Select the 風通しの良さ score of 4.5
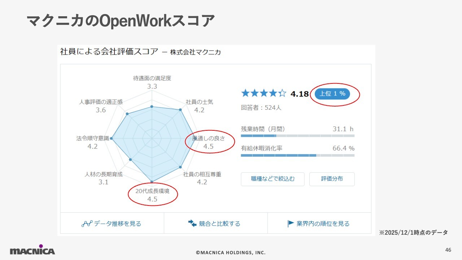462x260 pixels. 208,146
